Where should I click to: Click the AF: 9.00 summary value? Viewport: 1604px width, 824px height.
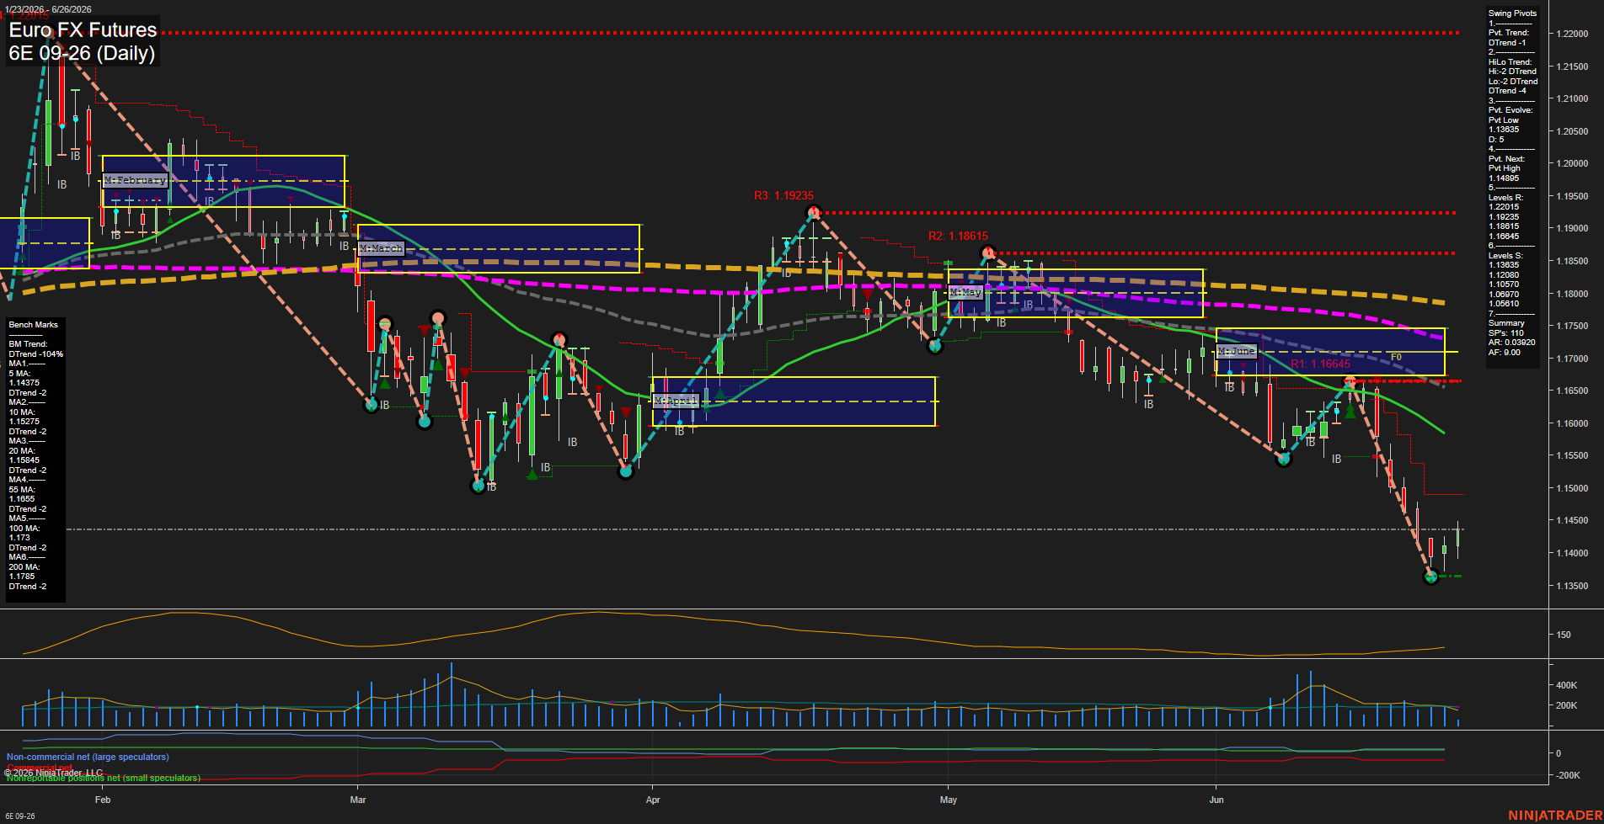[1505, 353]
